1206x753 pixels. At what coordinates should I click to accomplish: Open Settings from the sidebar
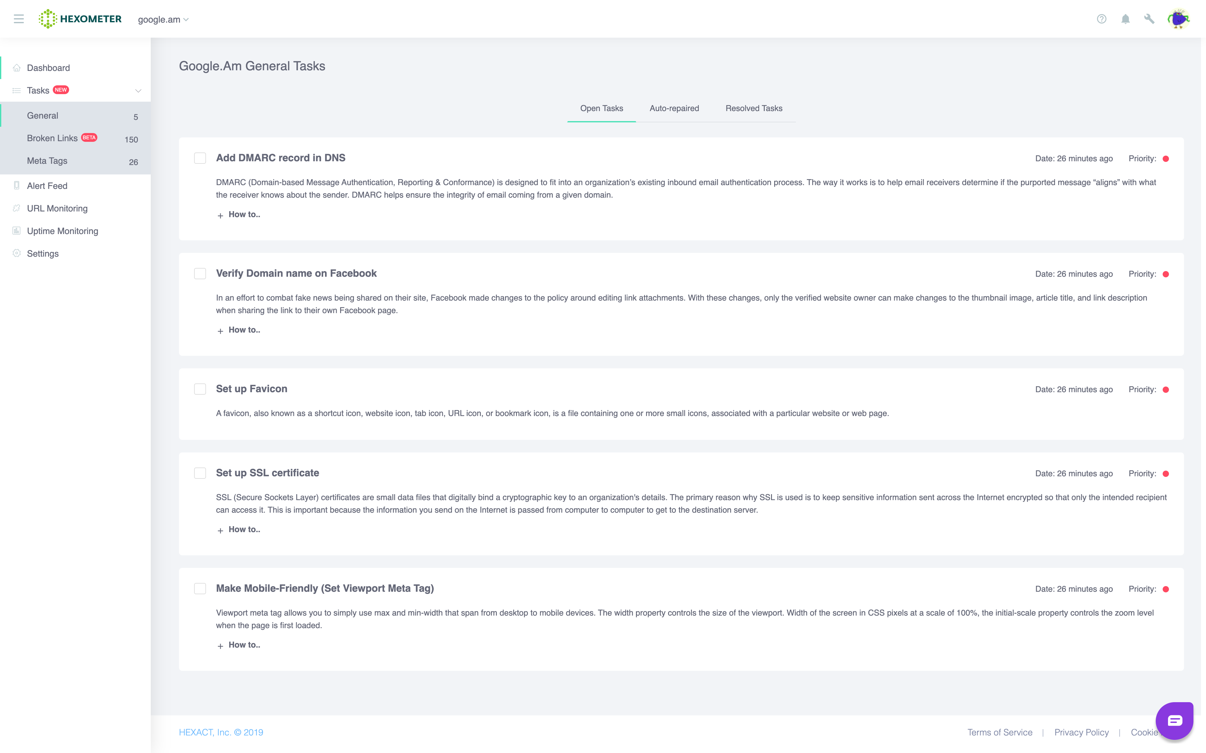click(75, 254)
